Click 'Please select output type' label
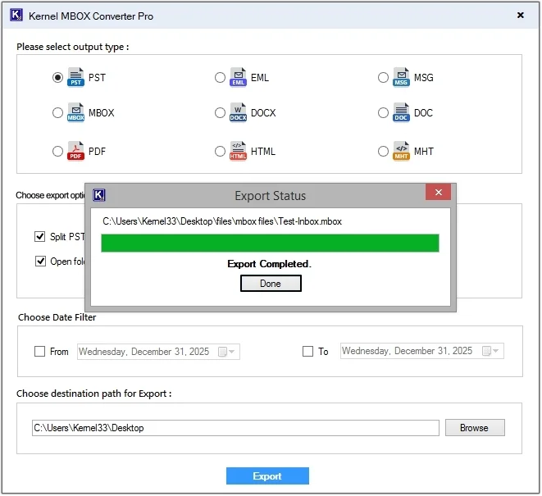This screenshot has width=542, height=496. (73, 47)
